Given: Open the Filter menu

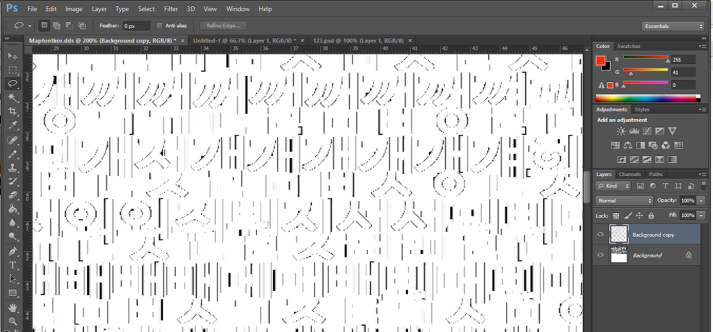Looking at the screenshot, I should pos(171,8).
